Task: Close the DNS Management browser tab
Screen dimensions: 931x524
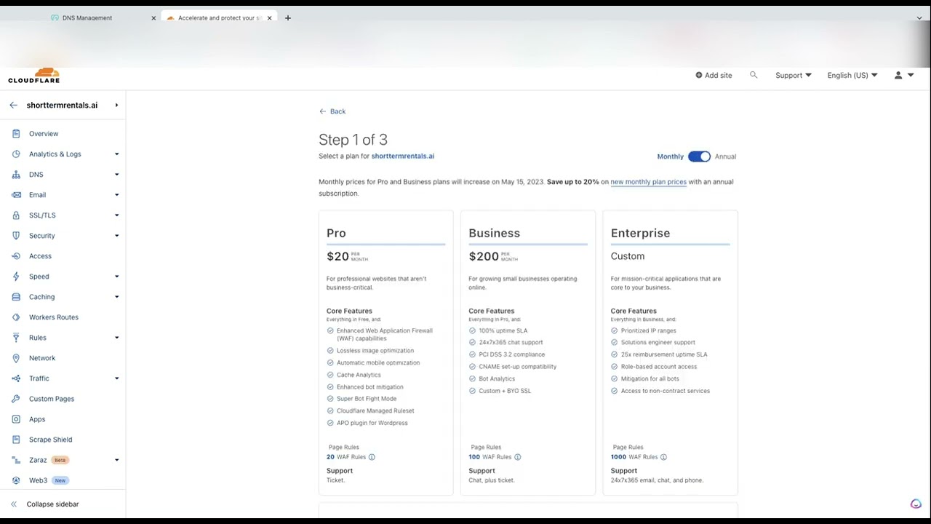Action: [x=153, y=17]
